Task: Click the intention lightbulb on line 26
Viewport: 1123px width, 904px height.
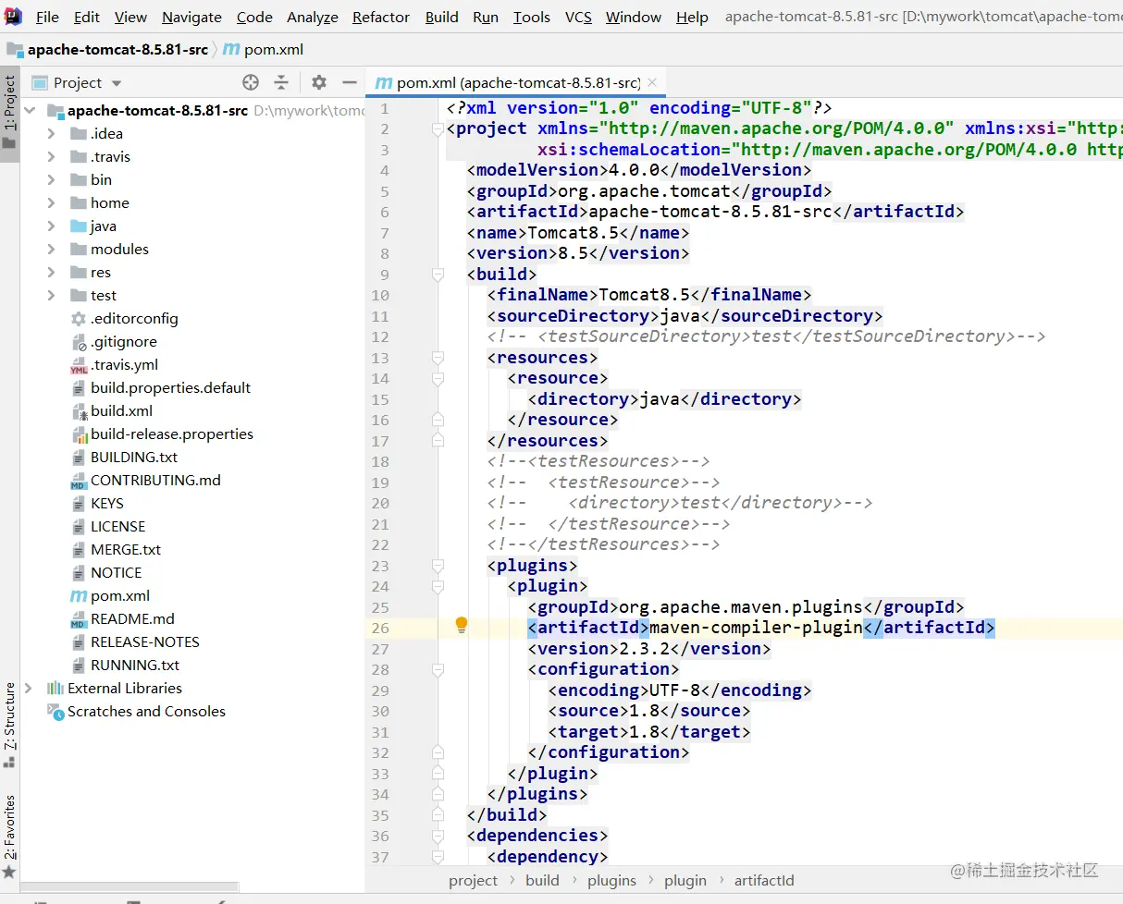Action: coord(462,626)
